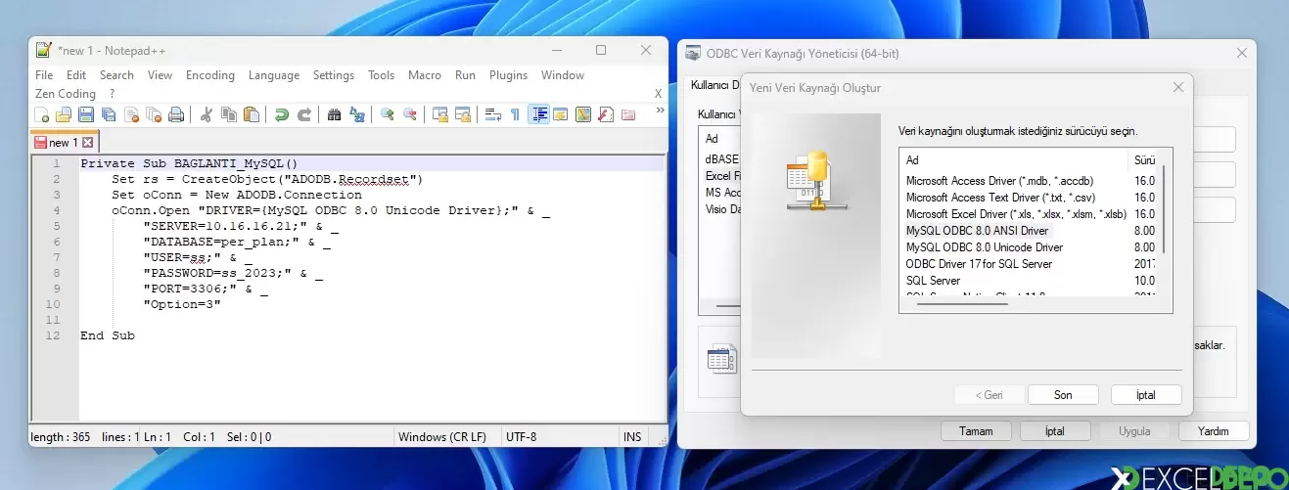This screenshot has width=1289, height=490.
Task: Click the "End Sub" code line
Action: pyautogui.click(x=108, y=335)
